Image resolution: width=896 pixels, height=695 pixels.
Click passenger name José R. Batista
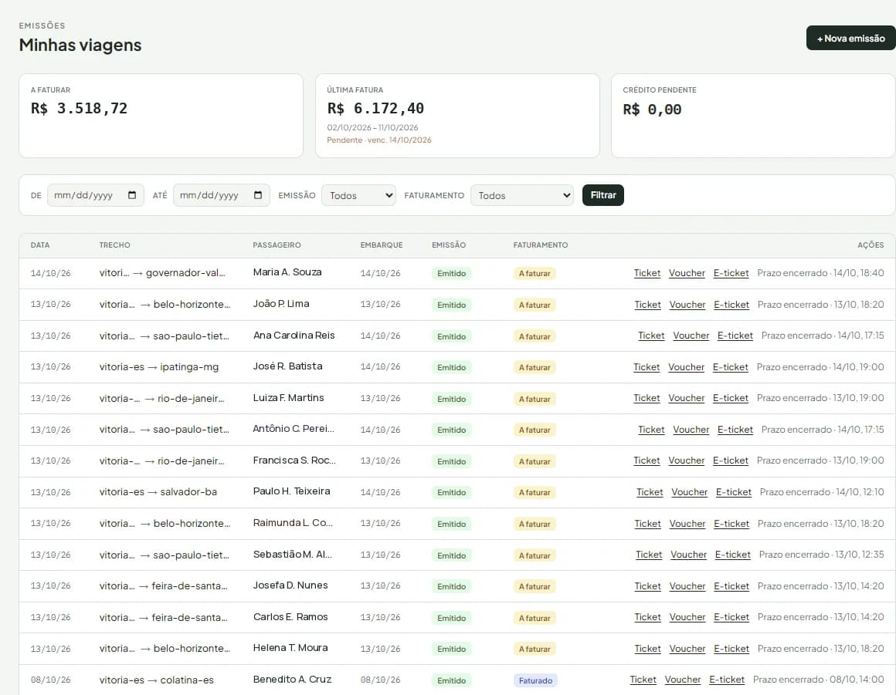pos(287,366)
